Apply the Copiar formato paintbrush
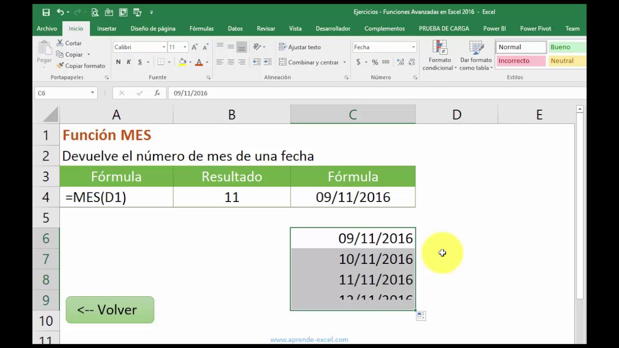The height and width of the screenshot is (348, 619). [81, 66]
